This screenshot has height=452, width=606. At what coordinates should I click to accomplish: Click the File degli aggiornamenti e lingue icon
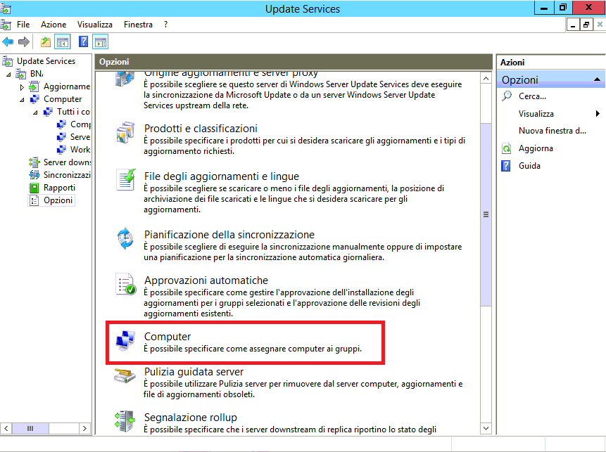pos(126,179)
